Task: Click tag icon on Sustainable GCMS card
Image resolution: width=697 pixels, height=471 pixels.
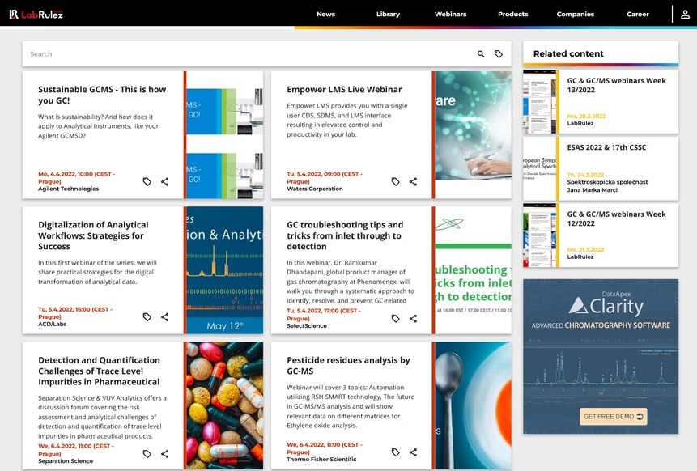Action: click(147, 181)
